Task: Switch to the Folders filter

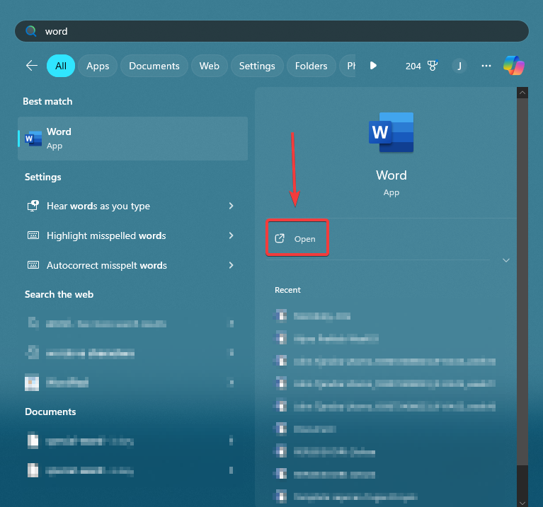Action: [311, 66]
